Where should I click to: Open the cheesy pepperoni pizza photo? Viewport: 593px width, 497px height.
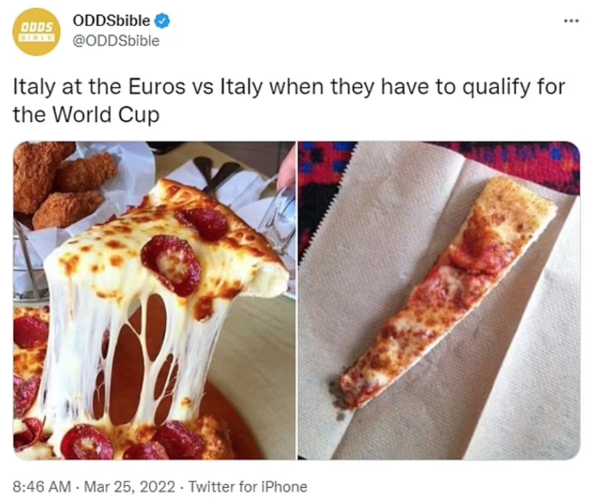pyautogui.click(x=154, y=300)
